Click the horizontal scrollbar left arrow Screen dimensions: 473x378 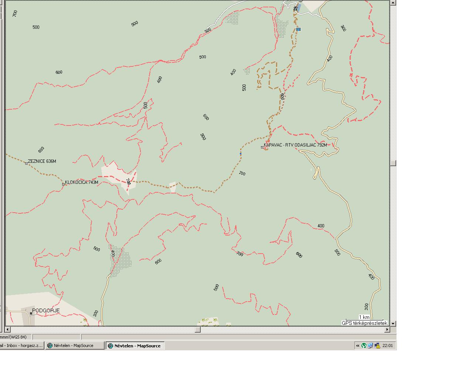[x=8, y=329]
